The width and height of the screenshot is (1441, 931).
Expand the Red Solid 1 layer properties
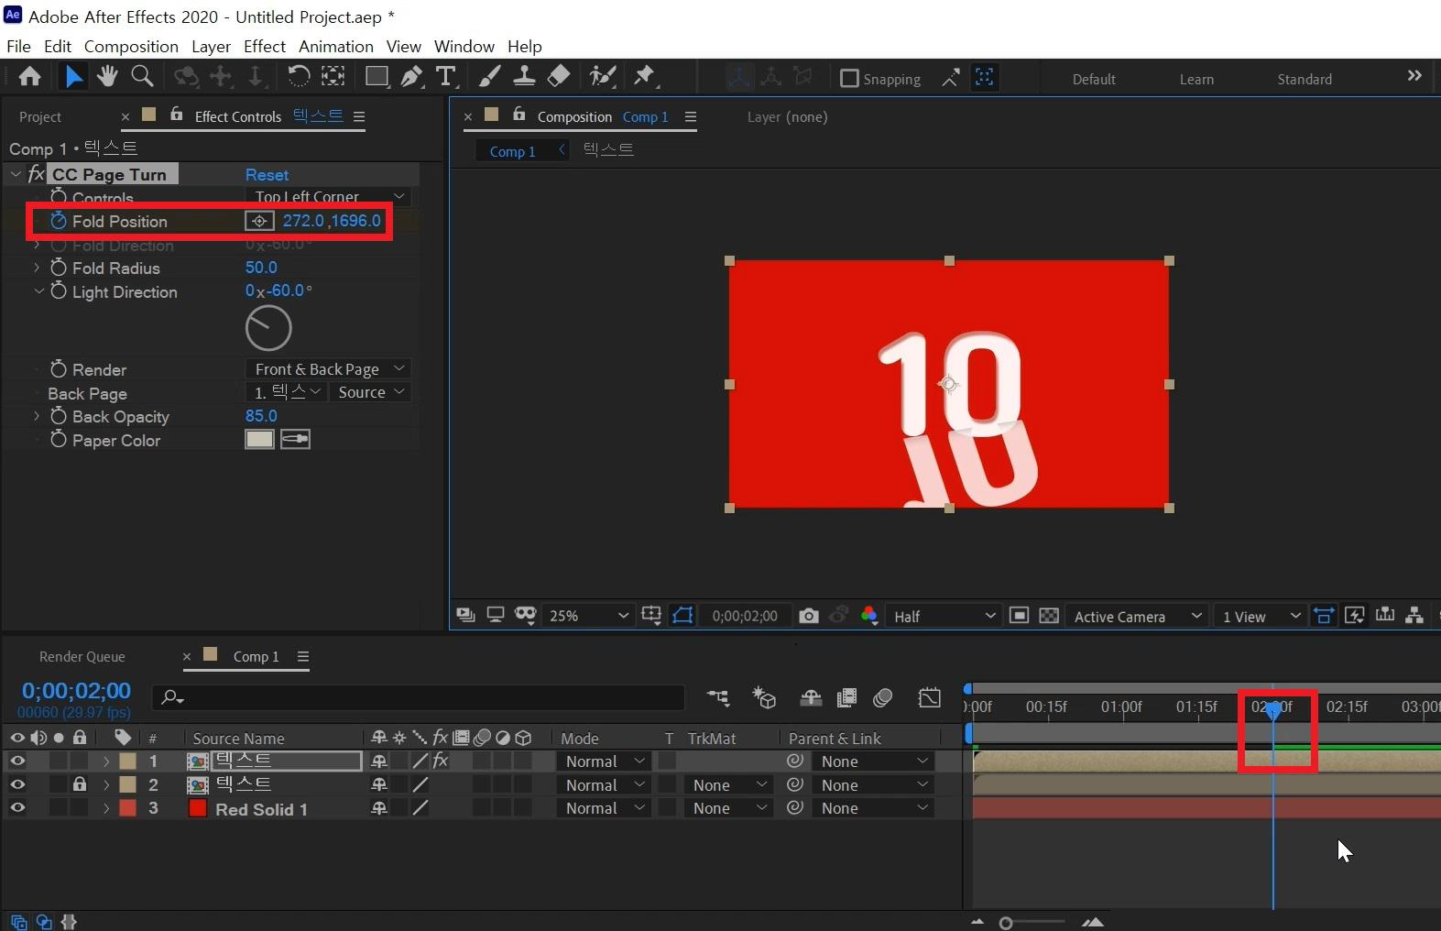point(106,808)
